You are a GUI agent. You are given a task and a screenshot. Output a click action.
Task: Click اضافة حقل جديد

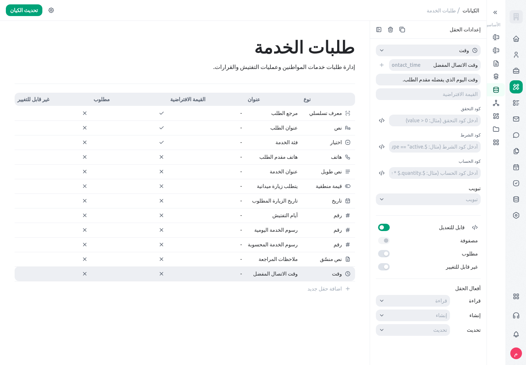(329, 289)
